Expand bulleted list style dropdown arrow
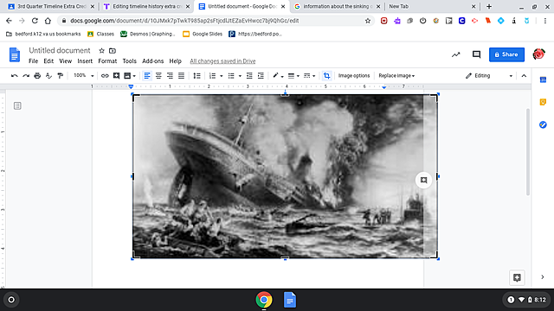The image size is (554, 311). tap(240, 76)
